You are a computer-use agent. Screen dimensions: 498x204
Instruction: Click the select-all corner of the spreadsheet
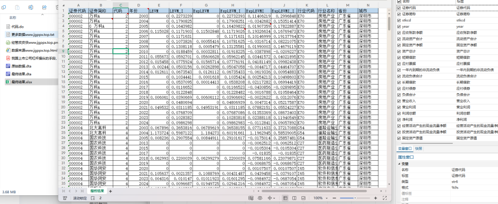pos(64,5)
